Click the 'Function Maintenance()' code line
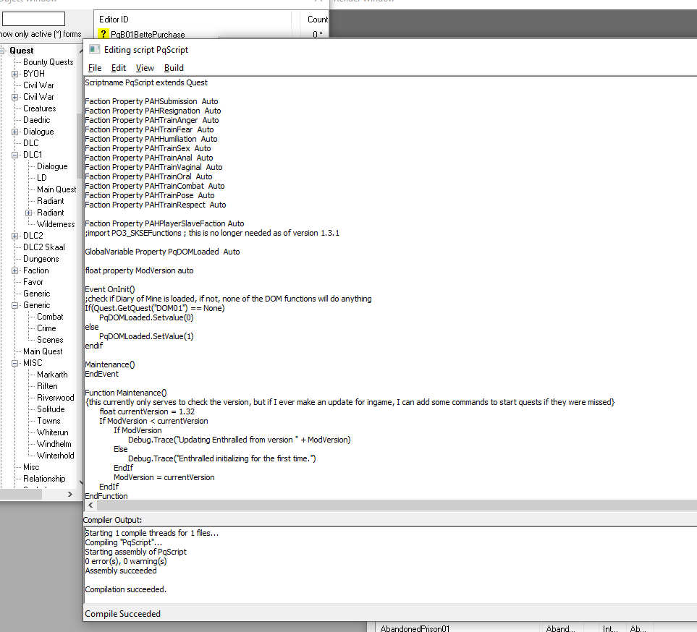 click(x=126, y=393)
